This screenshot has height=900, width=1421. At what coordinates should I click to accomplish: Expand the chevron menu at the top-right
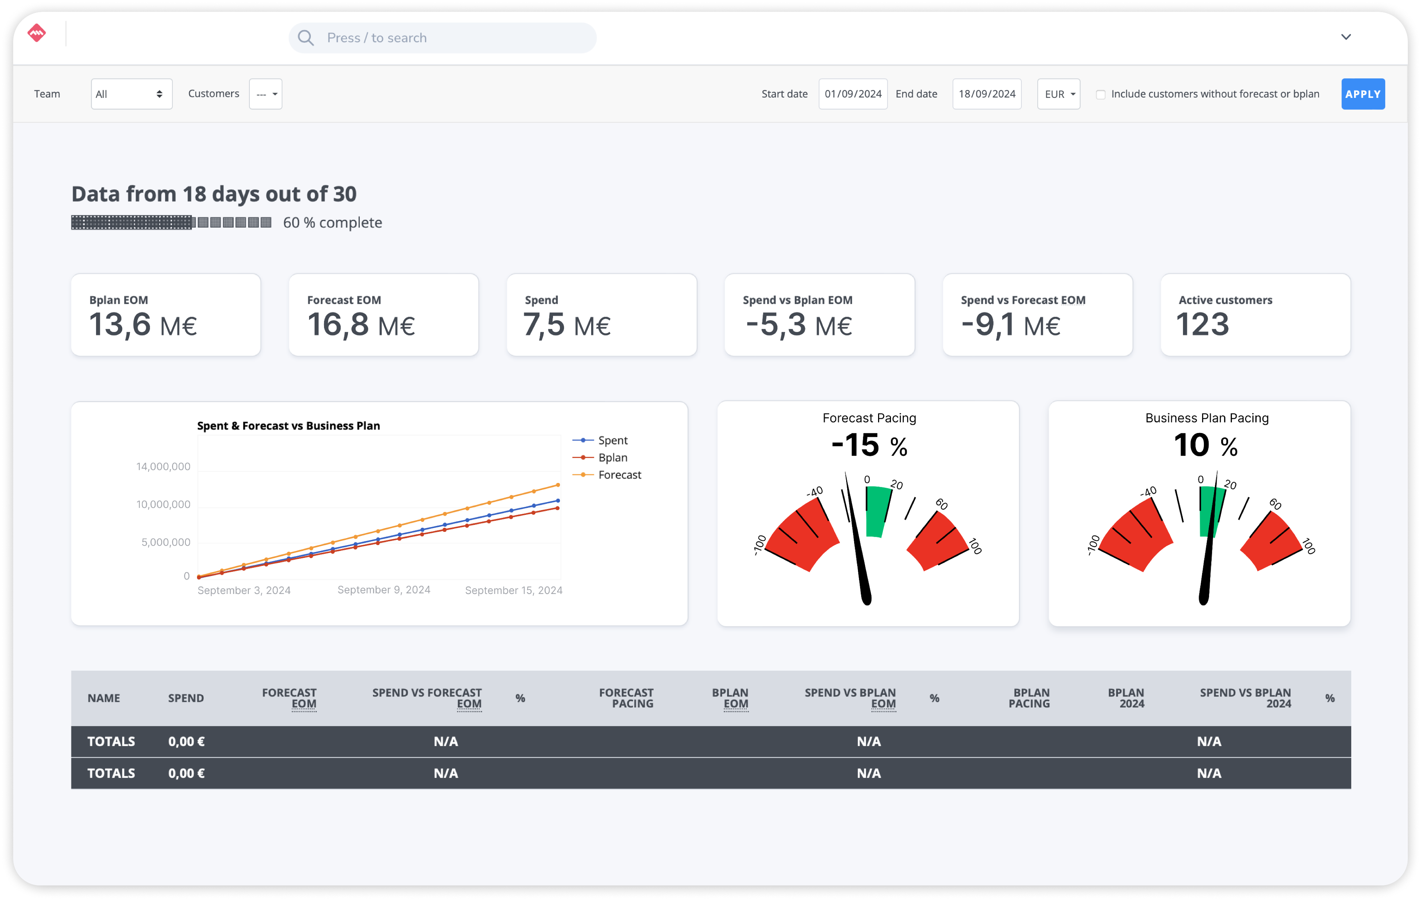1346,36
